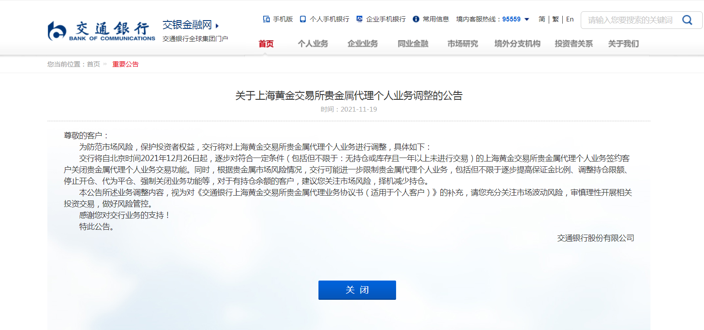Image resolution: width=704 pixels, height=330 pixels.
Task: Click the 关闭 button
Action: (x=357, y=290)
